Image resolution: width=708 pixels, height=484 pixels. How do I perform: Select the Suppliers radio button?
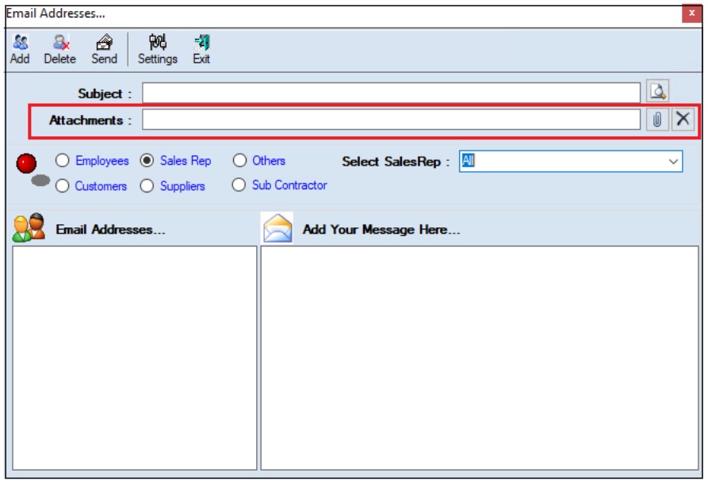[147, 186]
